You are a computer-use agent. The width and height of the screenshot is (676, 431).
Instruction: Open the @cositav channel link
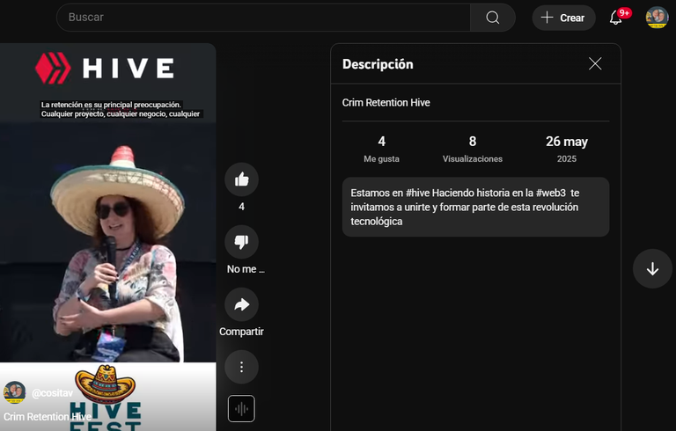(52, 393)
